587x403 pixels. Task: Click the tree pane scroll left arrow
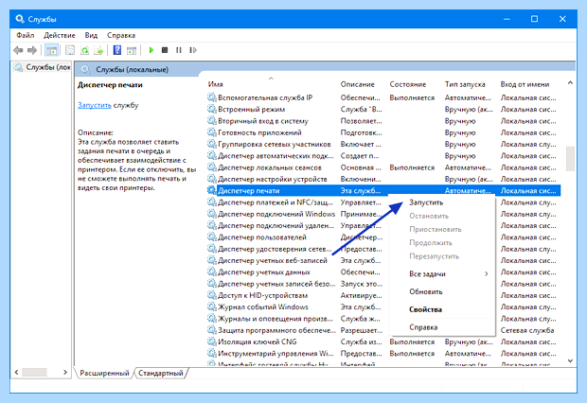pos(16,373)
